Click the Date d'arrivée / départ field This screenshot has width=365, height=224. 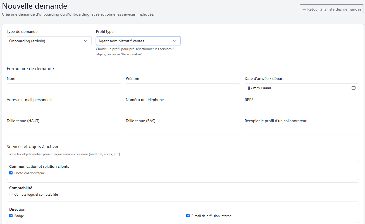pyautogui.click(x=302, y=88)
